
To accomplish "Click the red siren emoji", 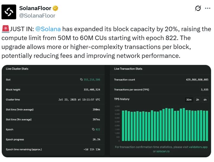I will (5, 29).
